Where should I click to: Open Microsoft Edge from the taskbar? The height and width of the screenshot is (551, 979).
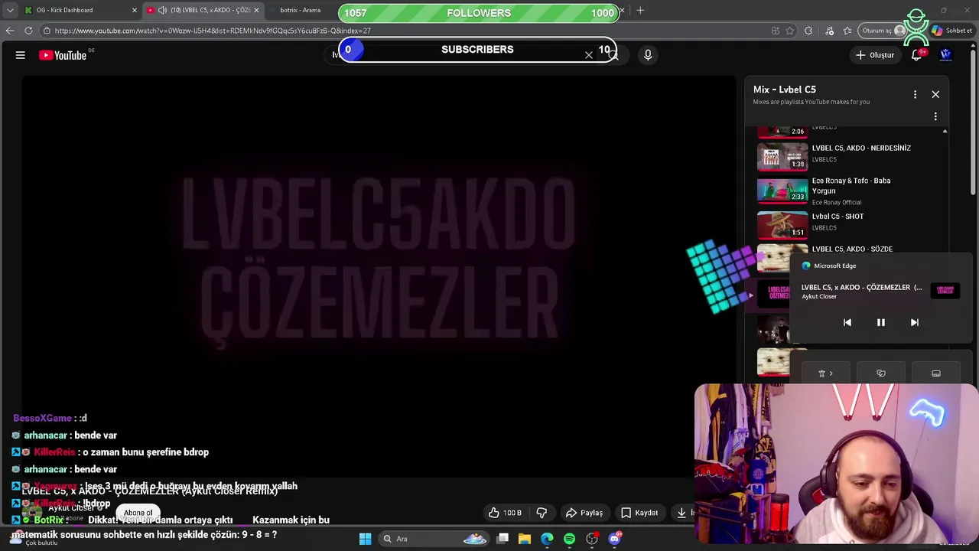547,539
